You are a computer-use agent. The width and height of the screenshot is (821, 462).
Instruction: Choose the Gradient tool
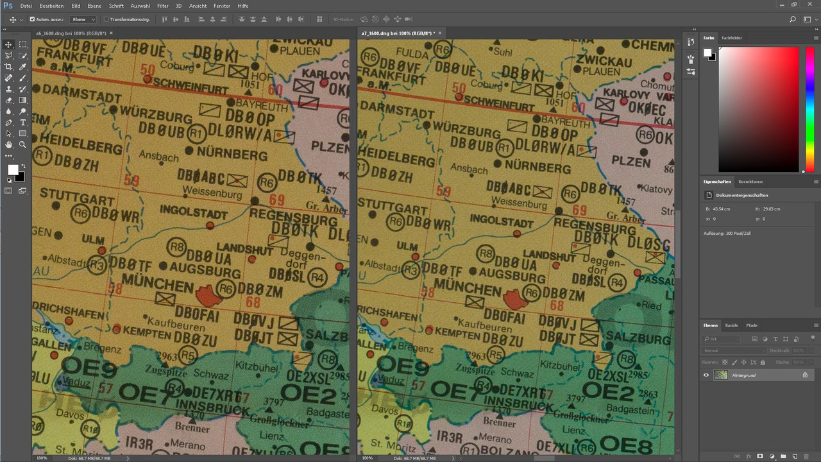(23, 100)
